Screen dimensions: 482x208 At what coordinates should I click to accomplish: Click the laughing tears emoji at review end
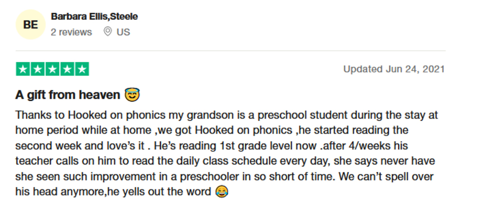click(x=222, y=192)
